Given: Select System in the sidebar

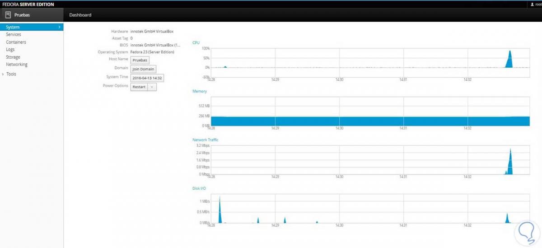Looking at the screenshot, I should [x=32, y=27].
